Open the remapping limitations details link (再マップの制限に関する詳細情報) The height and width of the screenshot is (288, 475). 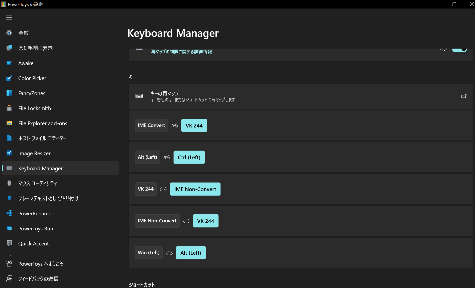click(x=181, y=52)
